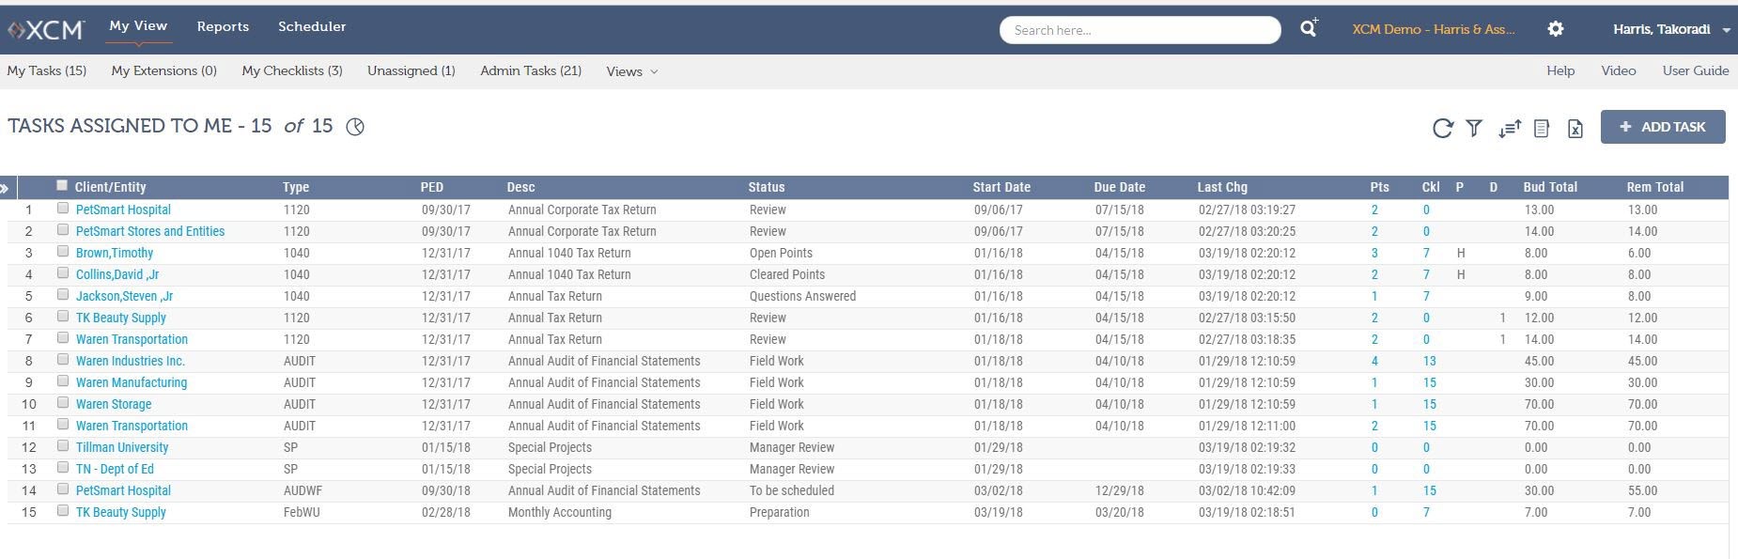Image resolution: width=1738 pixels, height=559 pixels.
Task: Open the filter funnel icon
Action: click(x=1474, y=128)
